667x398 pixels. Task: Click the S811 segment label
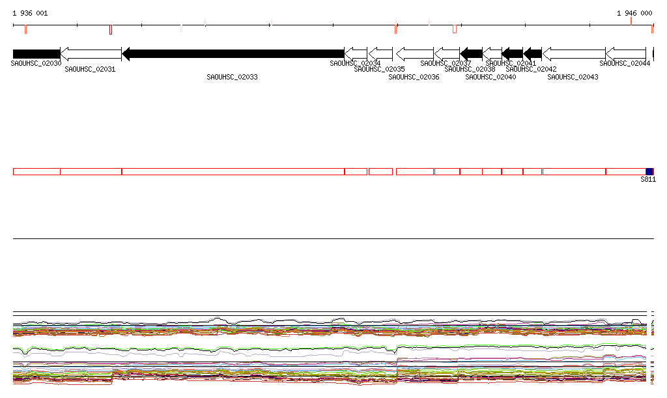[648, 179]
